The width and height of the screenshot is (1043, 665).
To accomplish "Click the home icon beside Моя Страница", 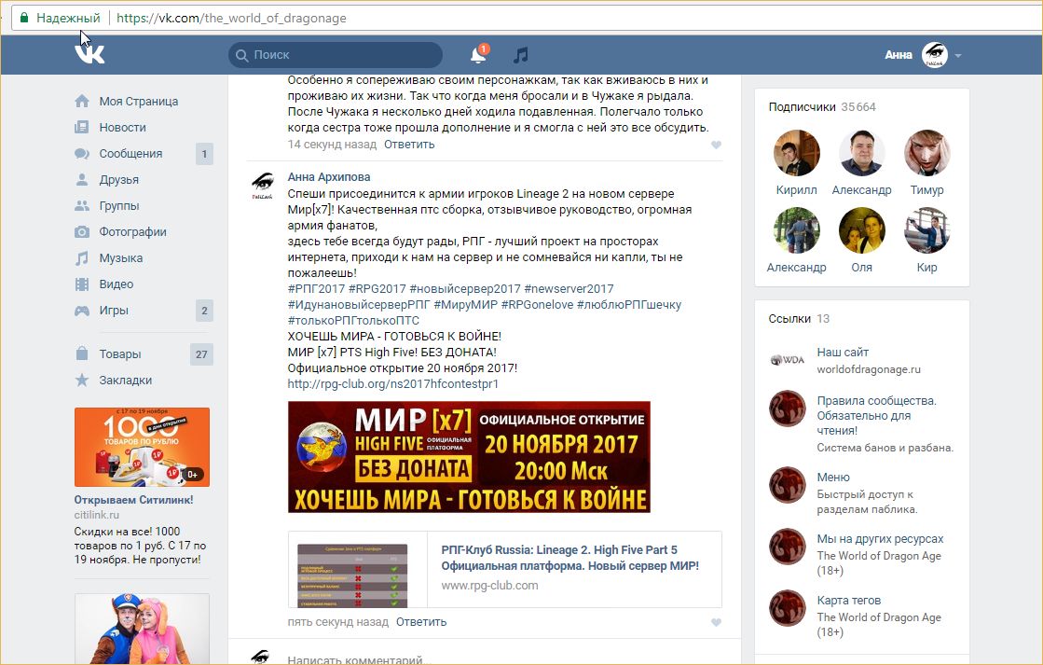I will point(82,101).
